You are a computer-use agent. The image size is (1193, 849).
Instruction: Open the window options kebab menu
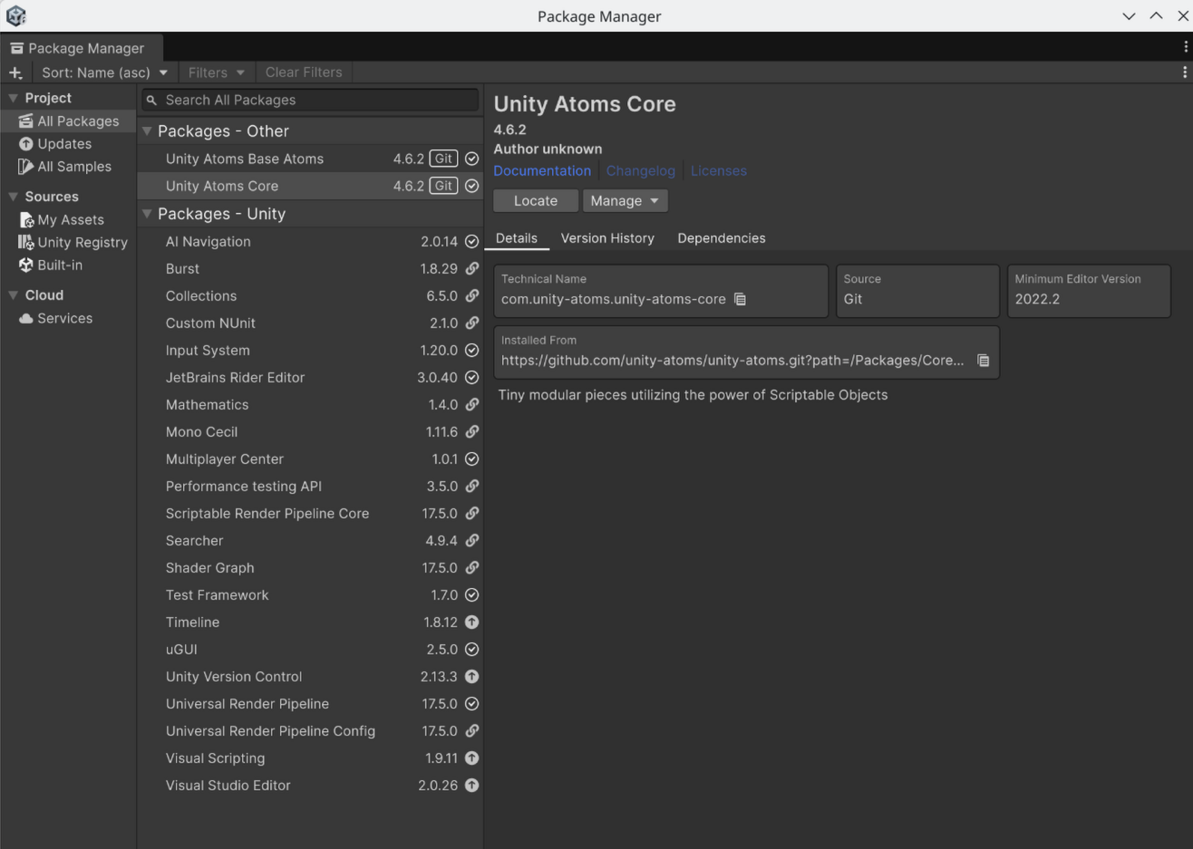tap(1185, 47)
